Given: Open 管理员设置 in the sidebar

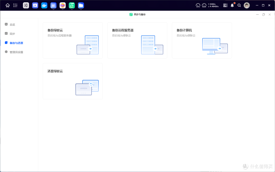Looking at the screenshot, I should click(x=16, y=52).
